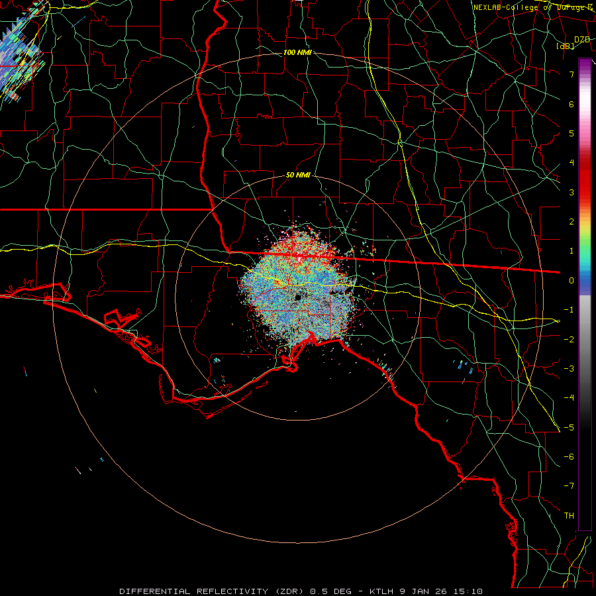Click the 3 tick label on the color scale

point(571,192)
